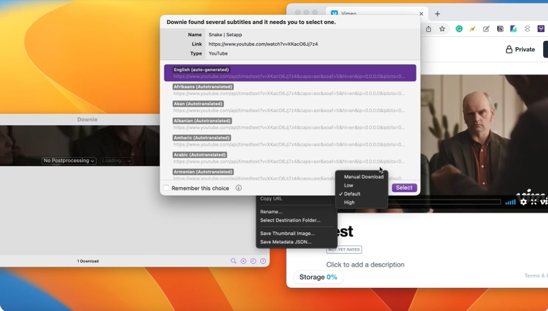Click the Select button in subtitle dialog
This screenshot has height=311, width=548.
[x=404, y=187]
